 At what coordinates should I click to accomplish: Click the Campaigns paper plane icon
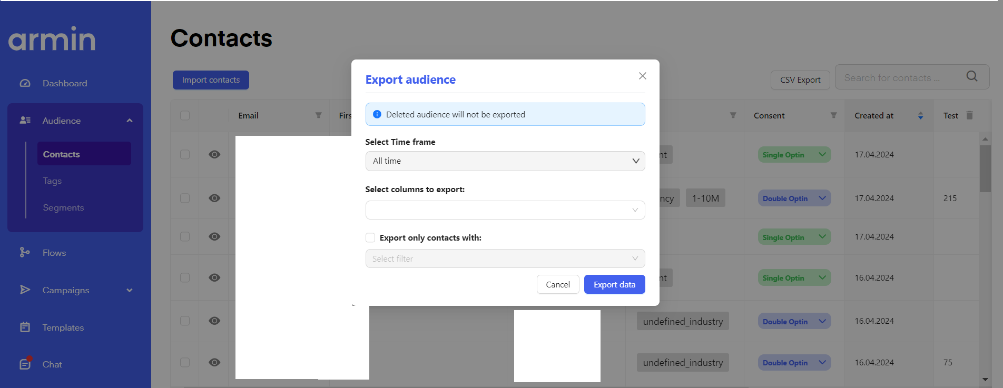[25, 290]
